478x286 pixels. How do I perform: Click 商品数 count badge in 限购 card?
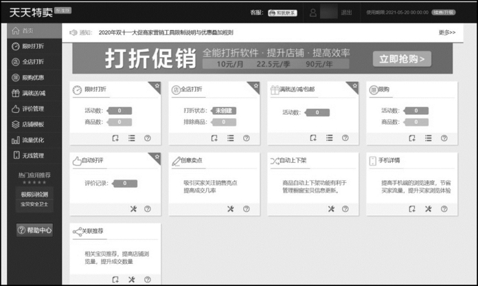pos(416,122)
